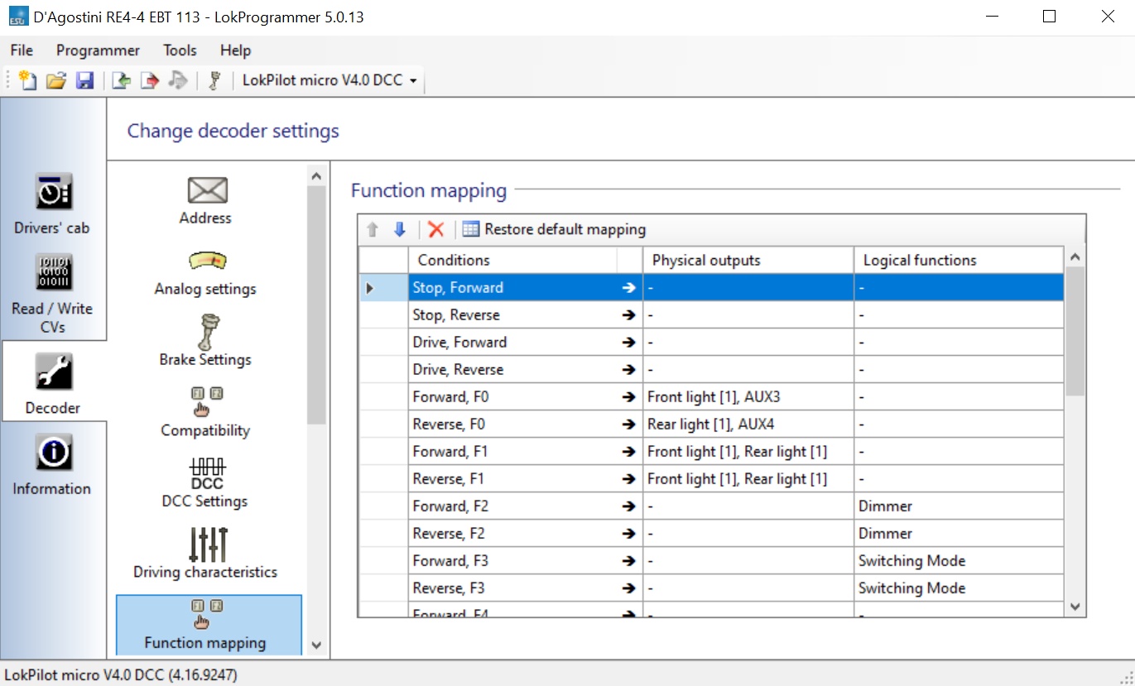
Task: Open the Driving characteristics page
Action: click(206, 554)
